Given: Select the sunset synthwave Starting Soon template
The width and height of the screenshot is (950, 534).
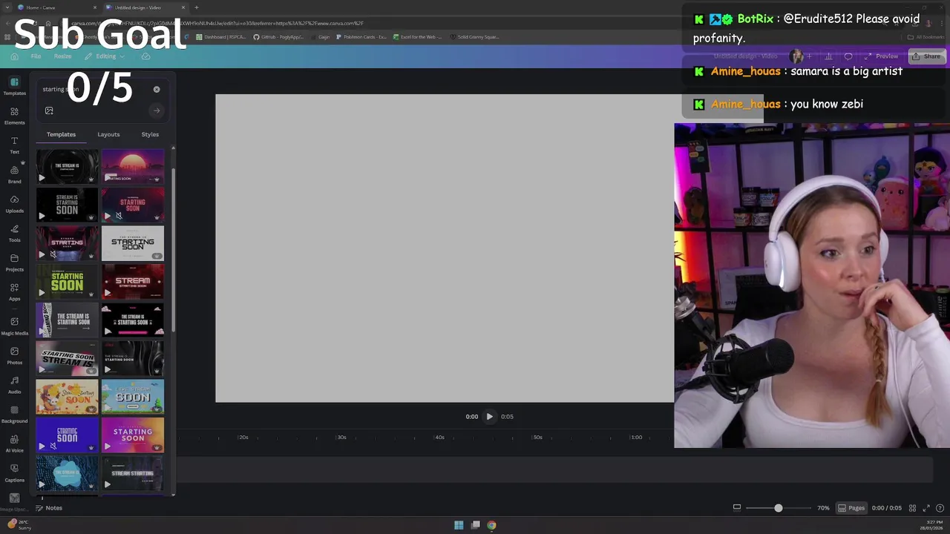Looking at the screenshot, I should (132, 166).
